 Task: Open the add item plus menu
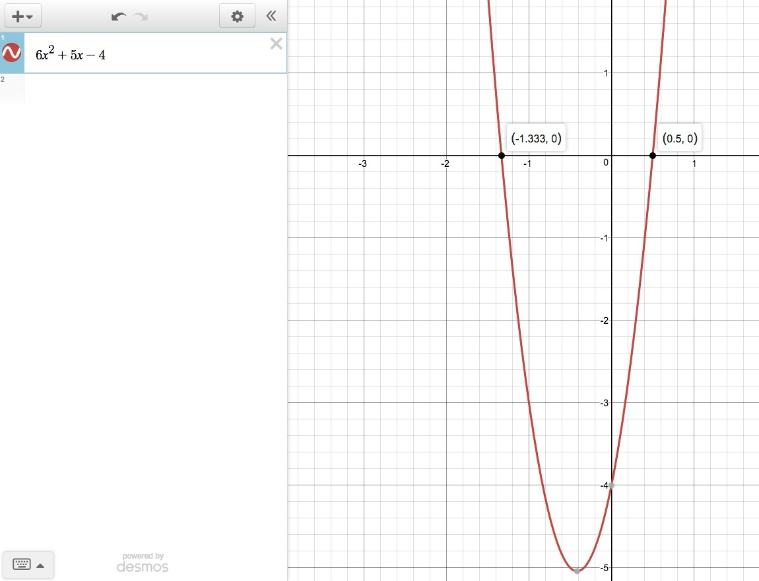(22, 16)
